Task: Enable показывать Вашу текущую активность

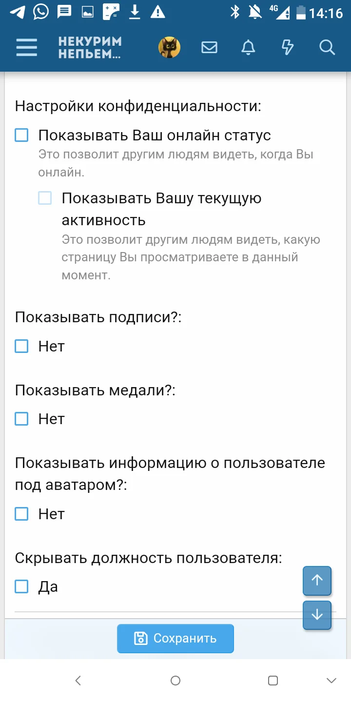Action: (x=44, y=198)
